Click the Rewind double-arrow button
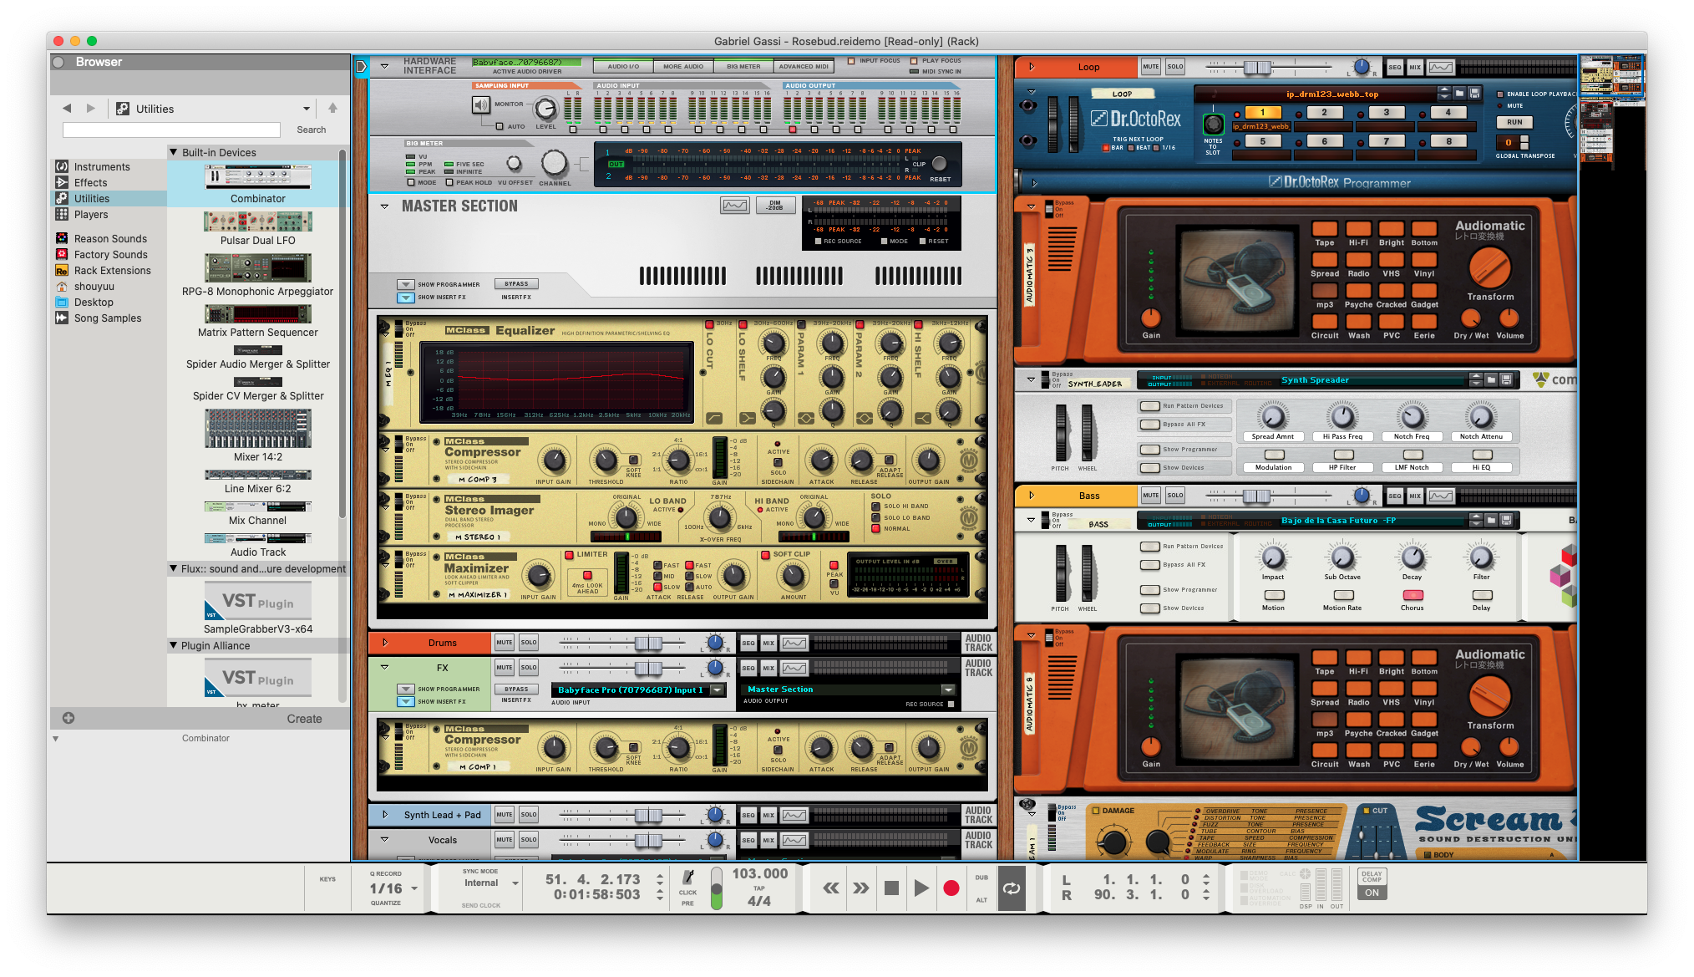Image resolution: width=1694 pixels, height=977 pixels. click(830, 888)
